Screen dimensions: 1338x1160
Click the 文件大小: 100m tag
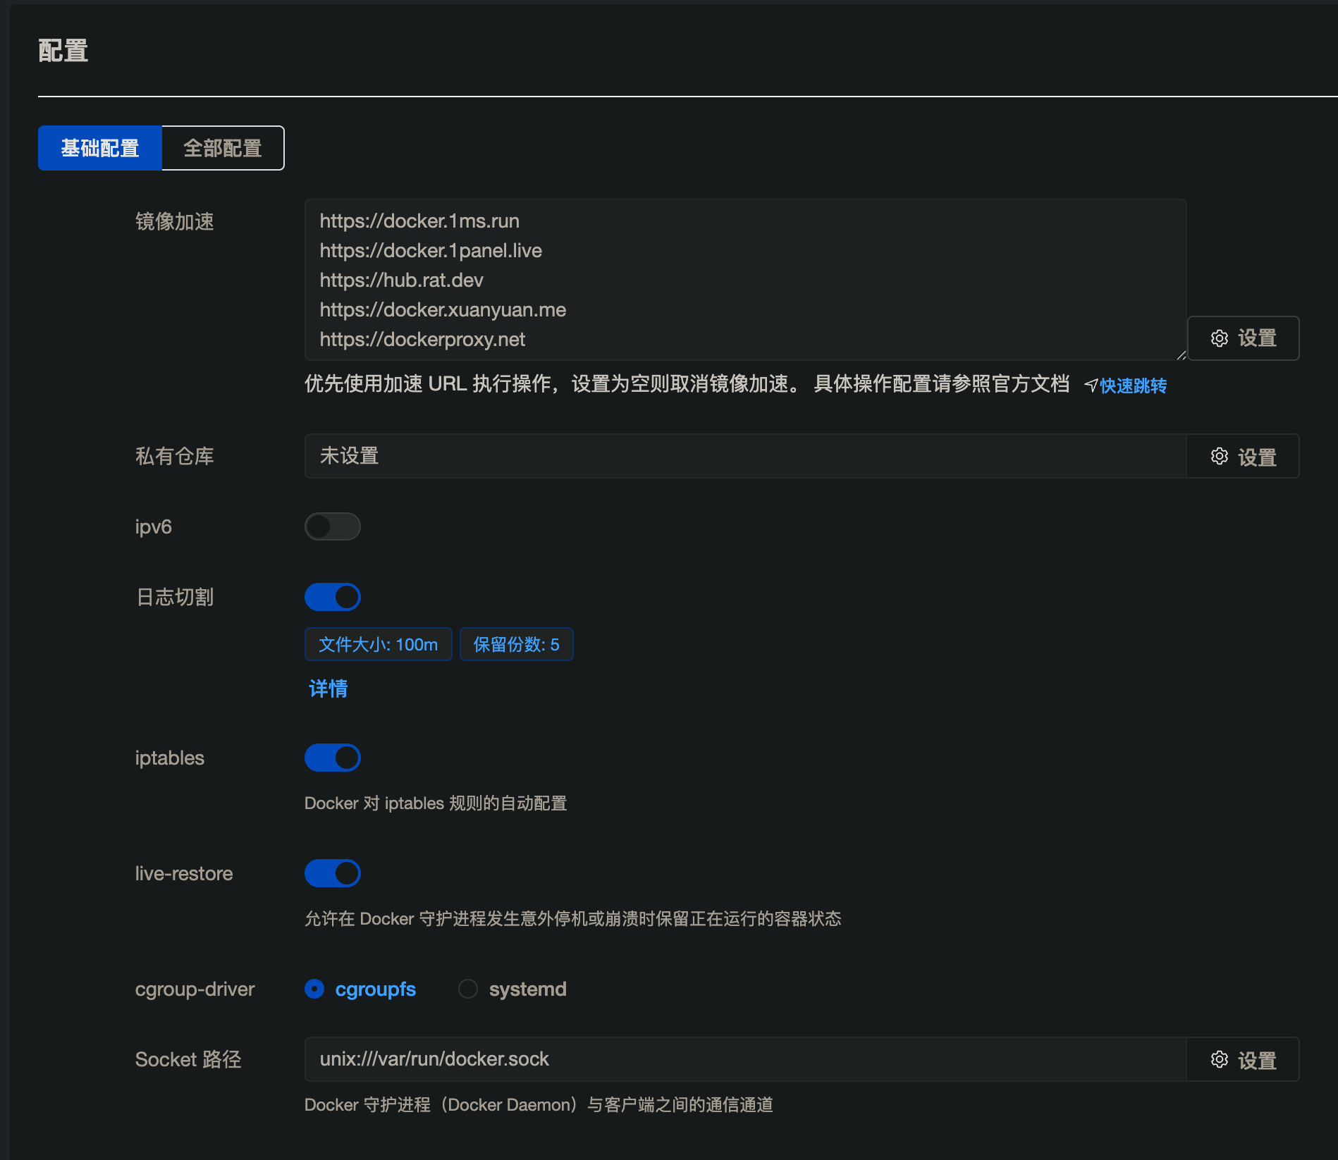[378, 644]
